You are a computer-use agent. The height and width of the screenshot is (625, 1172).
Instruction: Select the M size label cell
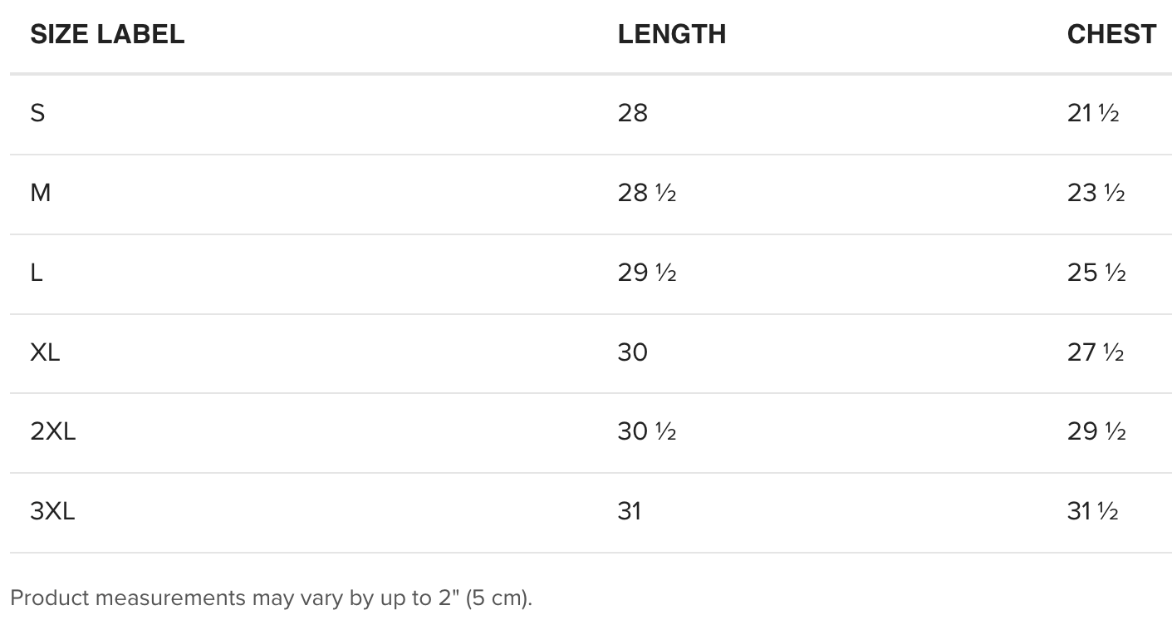coord(40,193)
